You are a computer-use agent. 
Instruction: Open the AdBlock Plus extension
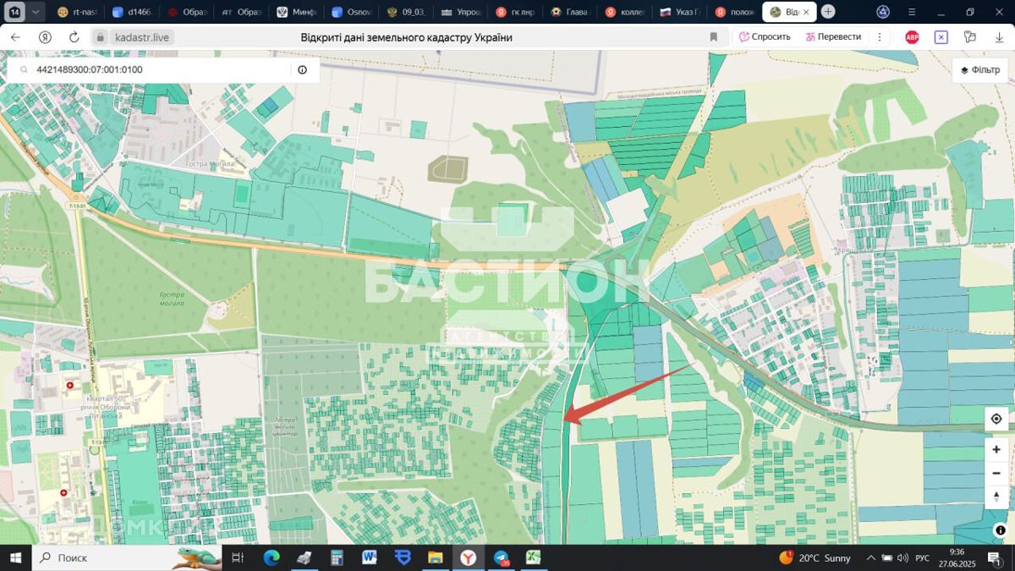click(x=912, y=37)
